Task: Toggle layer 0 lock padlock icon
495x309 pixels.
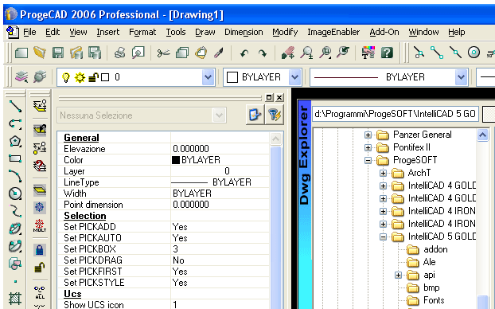Action: pyautogui.click(x=93, y=77)
